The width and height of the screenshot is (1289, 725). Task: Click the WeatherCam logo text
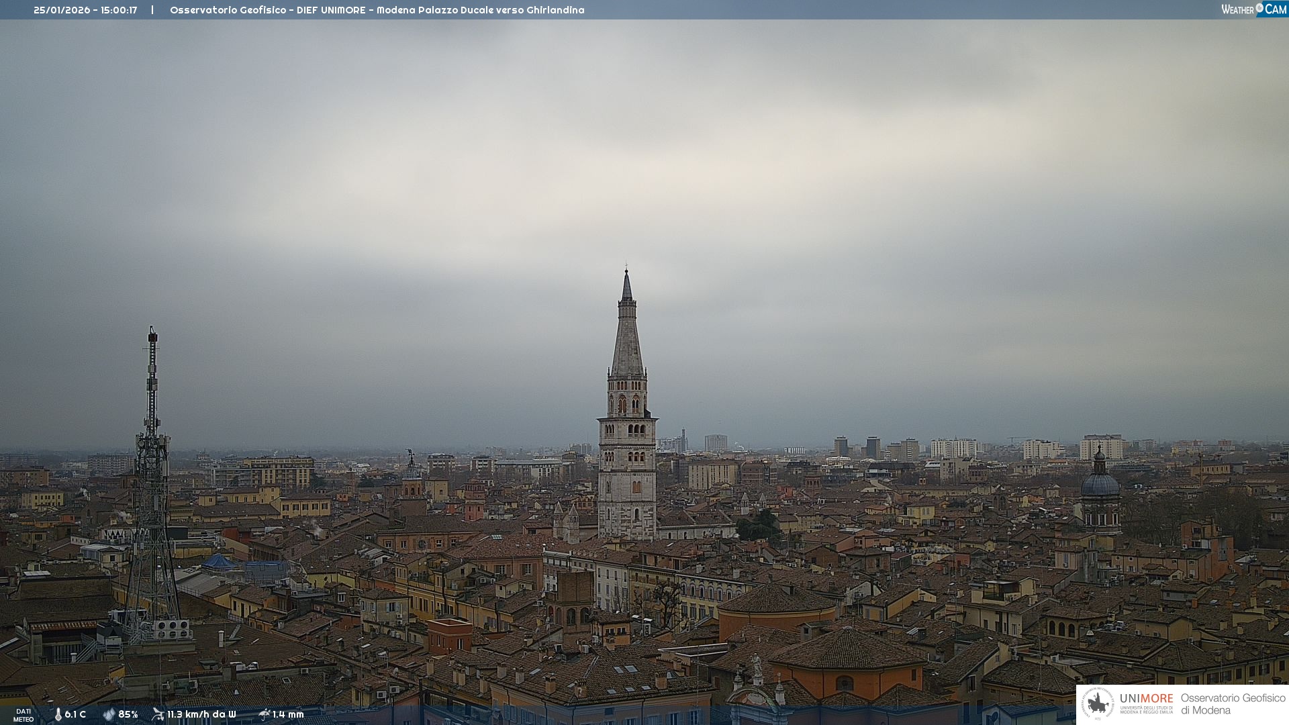(1237, 9)
